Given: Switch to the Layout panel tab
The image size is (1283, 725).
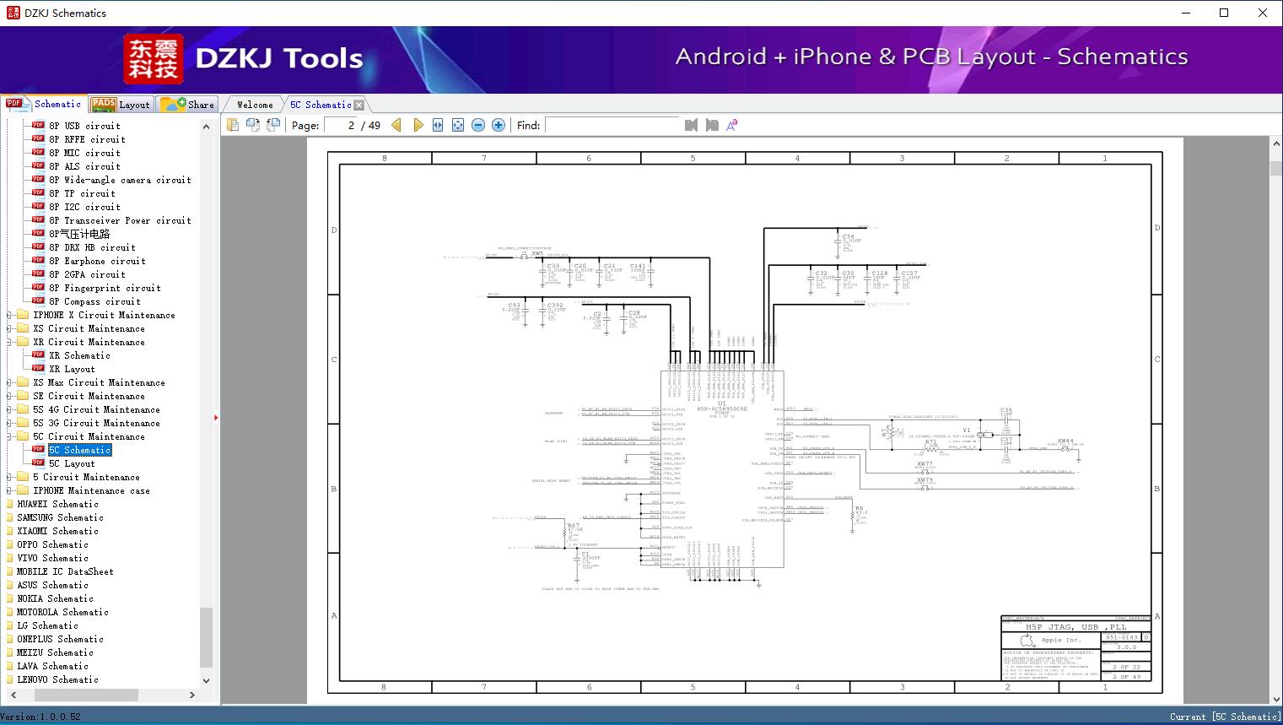Looking at the screenshot, I should (120, 105).
